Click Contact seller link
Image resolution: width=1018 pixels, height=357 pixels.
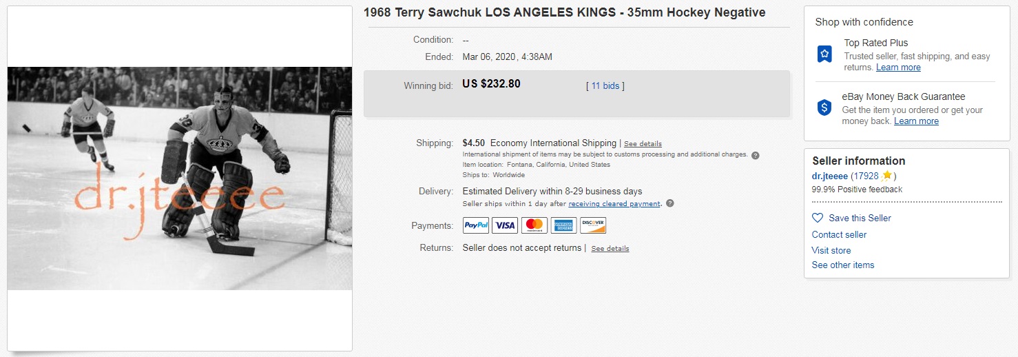coord(839,234)
